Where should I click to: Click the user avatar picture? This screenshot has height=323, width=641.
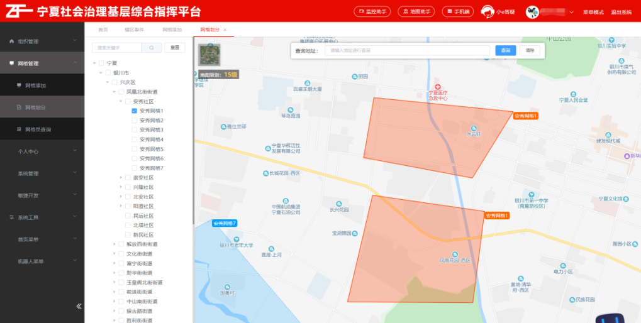532,12
